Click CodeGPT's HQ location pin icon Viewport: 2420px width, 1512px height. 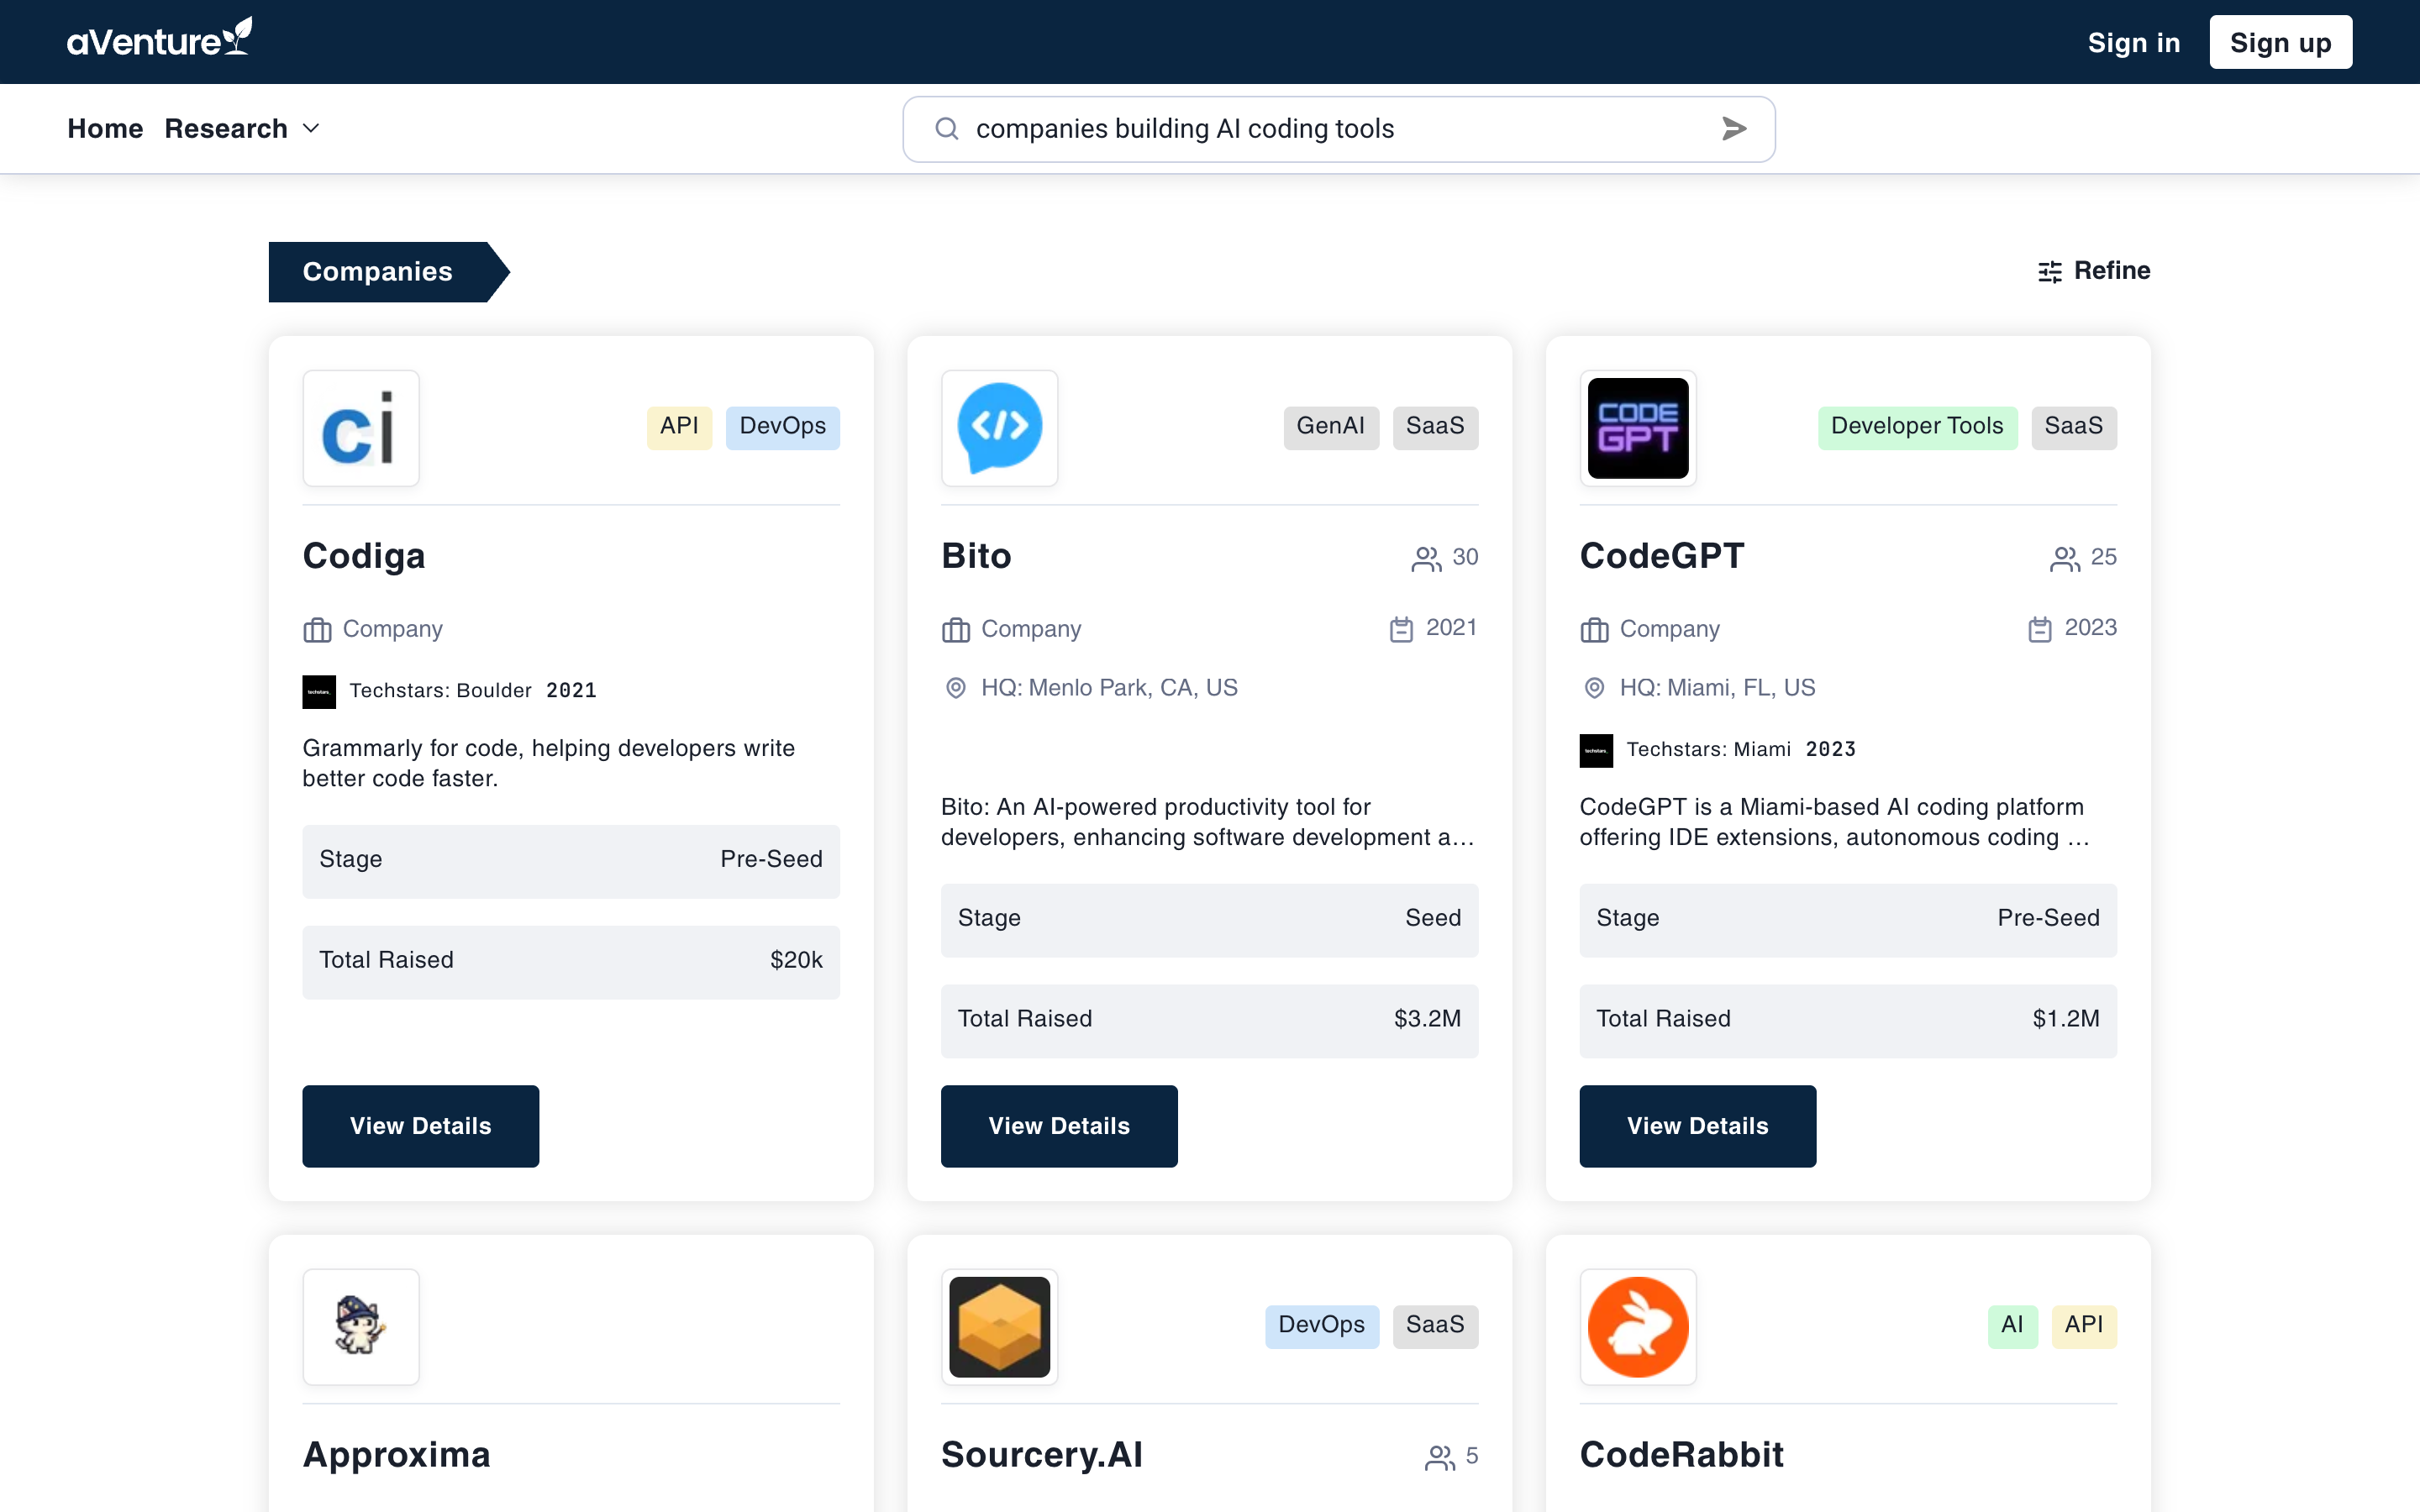click(x=1595, y=688)
